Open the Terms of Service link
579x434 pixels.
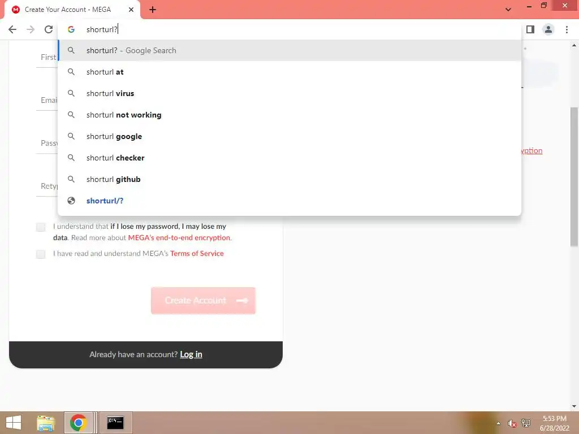197,254
